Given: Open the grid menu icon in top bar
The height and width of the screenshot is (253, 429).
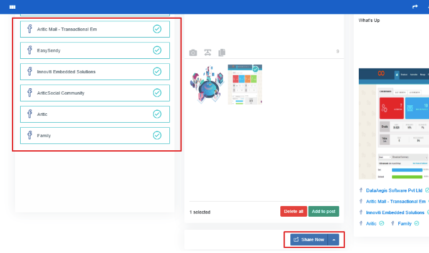Looking at the screenshot, I should tap(13, 7).
